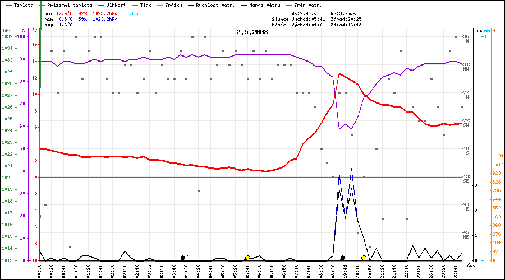
Task: Click the average temperature value 4.3°C
Action: (x=66, y=25)
